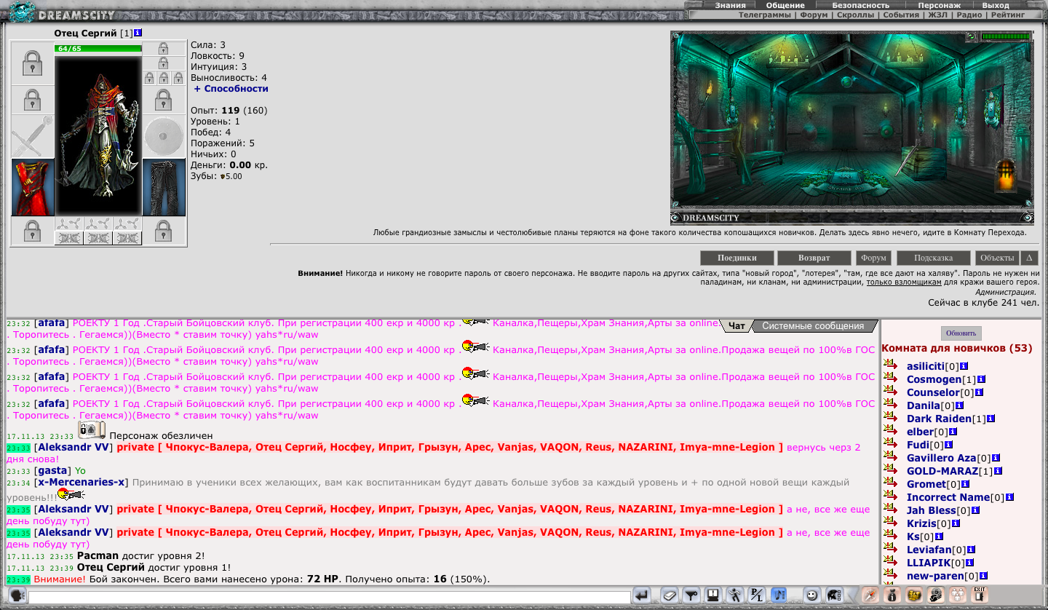Click the system messages monitor icon
Image resolution: width=1048 pixels, height=610 pixels.
(x=713, y=595)
